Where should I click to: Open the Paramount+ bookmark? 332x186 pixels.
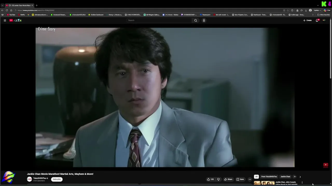coord(205,15)
